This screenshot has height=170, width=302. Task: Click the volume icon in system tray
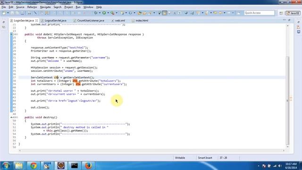click(280, 166)
